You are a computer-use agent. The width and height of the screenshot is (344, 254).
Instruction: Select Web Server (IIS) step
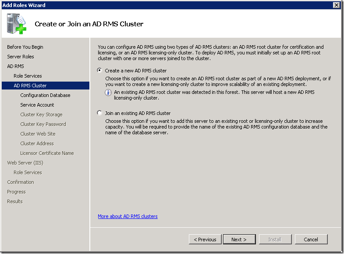point(25,163)
